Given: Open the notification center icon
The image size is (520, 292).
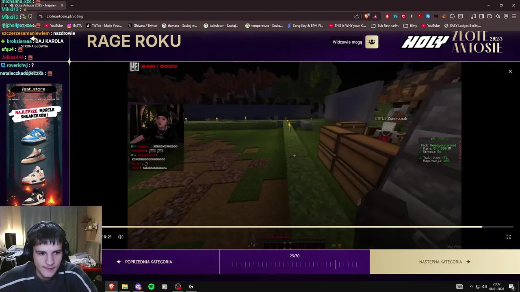Looking at the screenshot, I should 512,287.
